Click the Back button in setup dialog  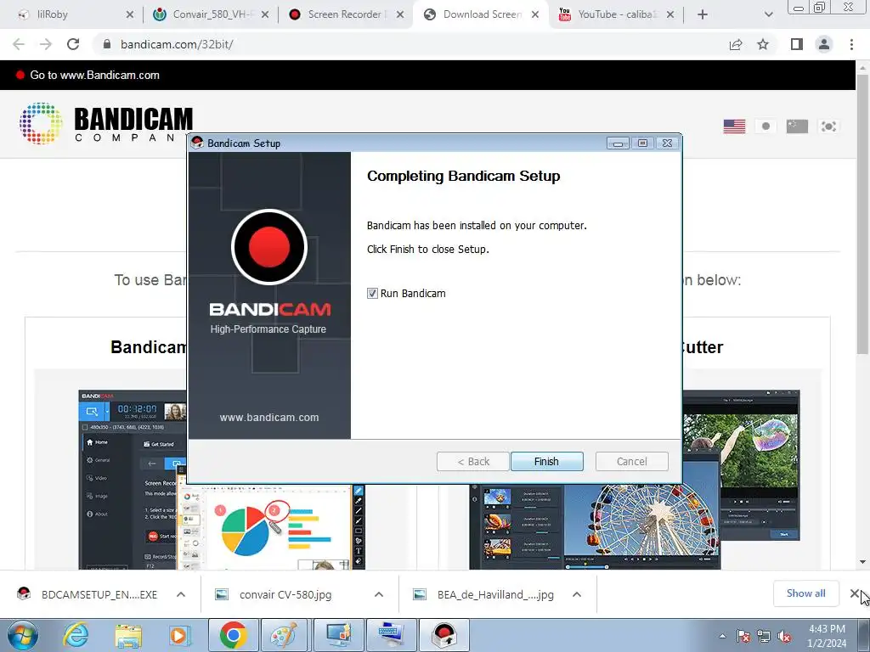472,461
